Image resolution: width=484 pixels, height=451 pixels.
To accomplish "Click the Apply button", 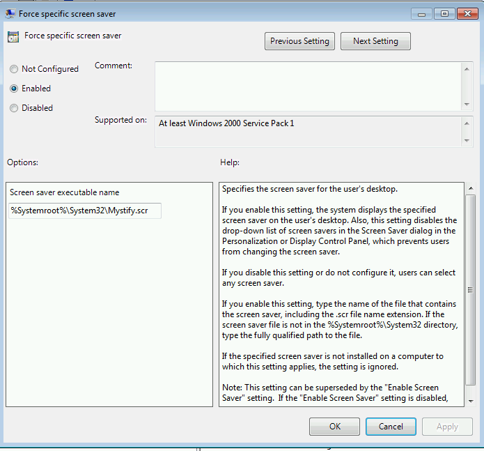I will (447, 427).
